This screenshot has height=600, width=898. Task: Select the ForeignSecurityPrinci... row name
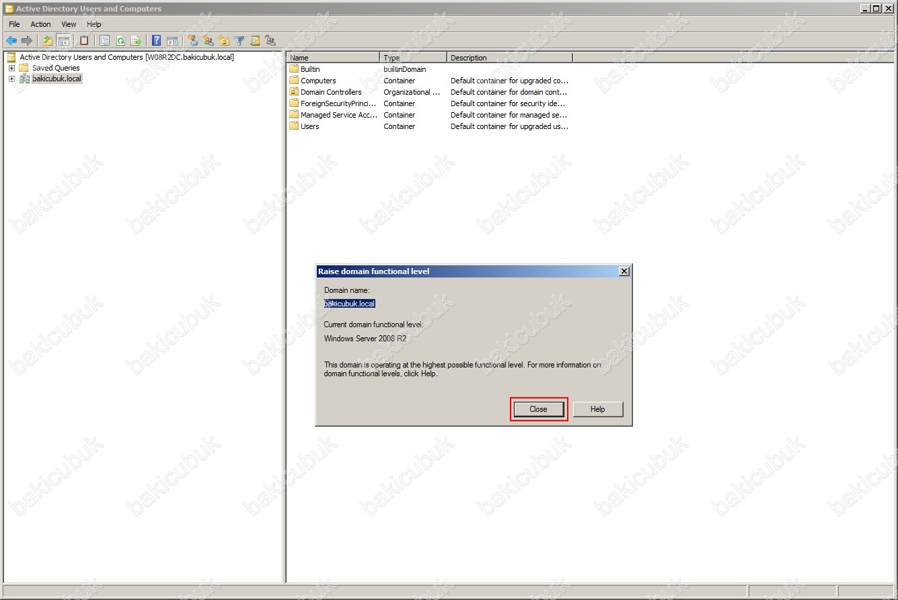[x=338, y=103]
